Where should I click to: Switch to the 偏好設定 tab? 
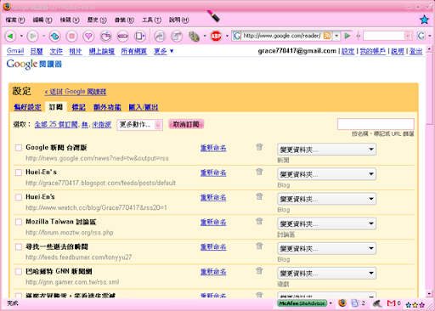27,107
